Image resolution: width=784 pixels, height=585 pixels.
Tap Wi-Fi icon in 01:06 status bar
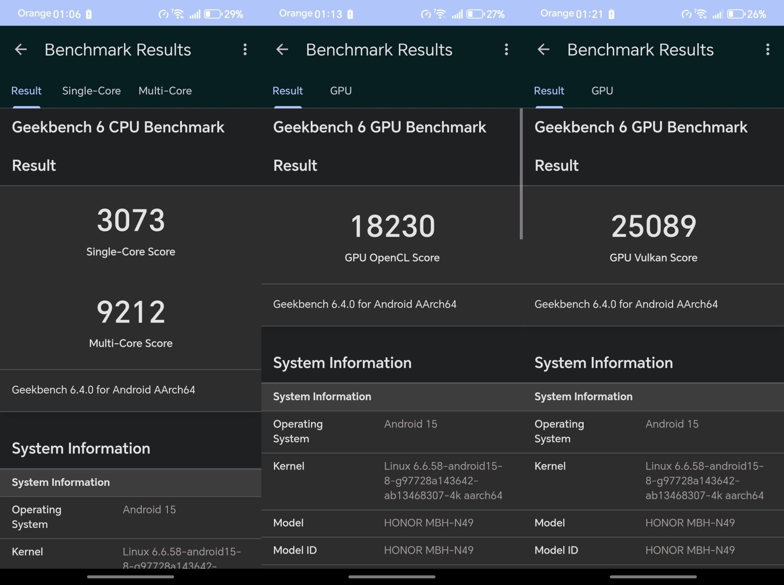[178, 14]
